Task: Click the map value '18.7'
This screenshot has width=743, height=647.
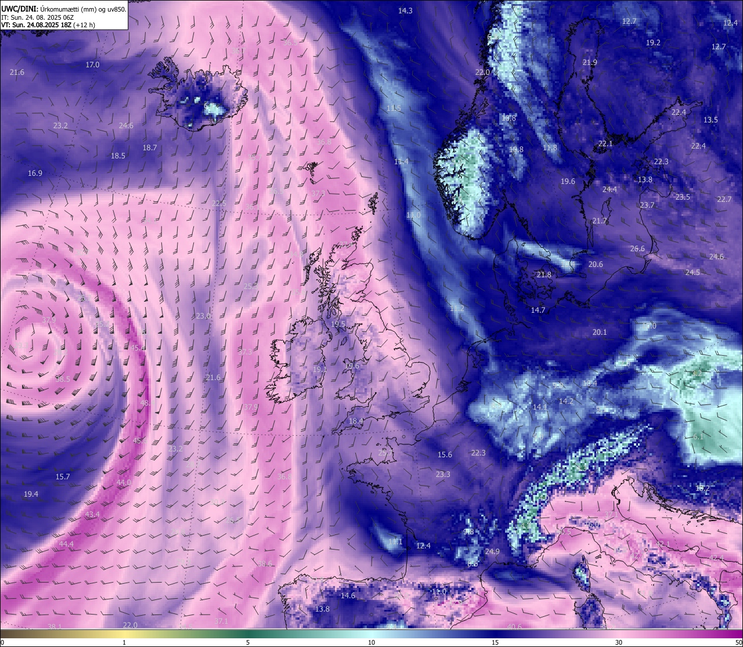Action: pos(150,148)
